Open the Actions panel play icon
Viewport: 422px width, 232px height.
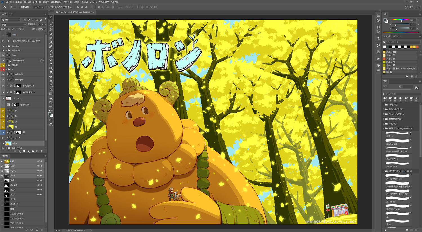click(x=378, y=59)
